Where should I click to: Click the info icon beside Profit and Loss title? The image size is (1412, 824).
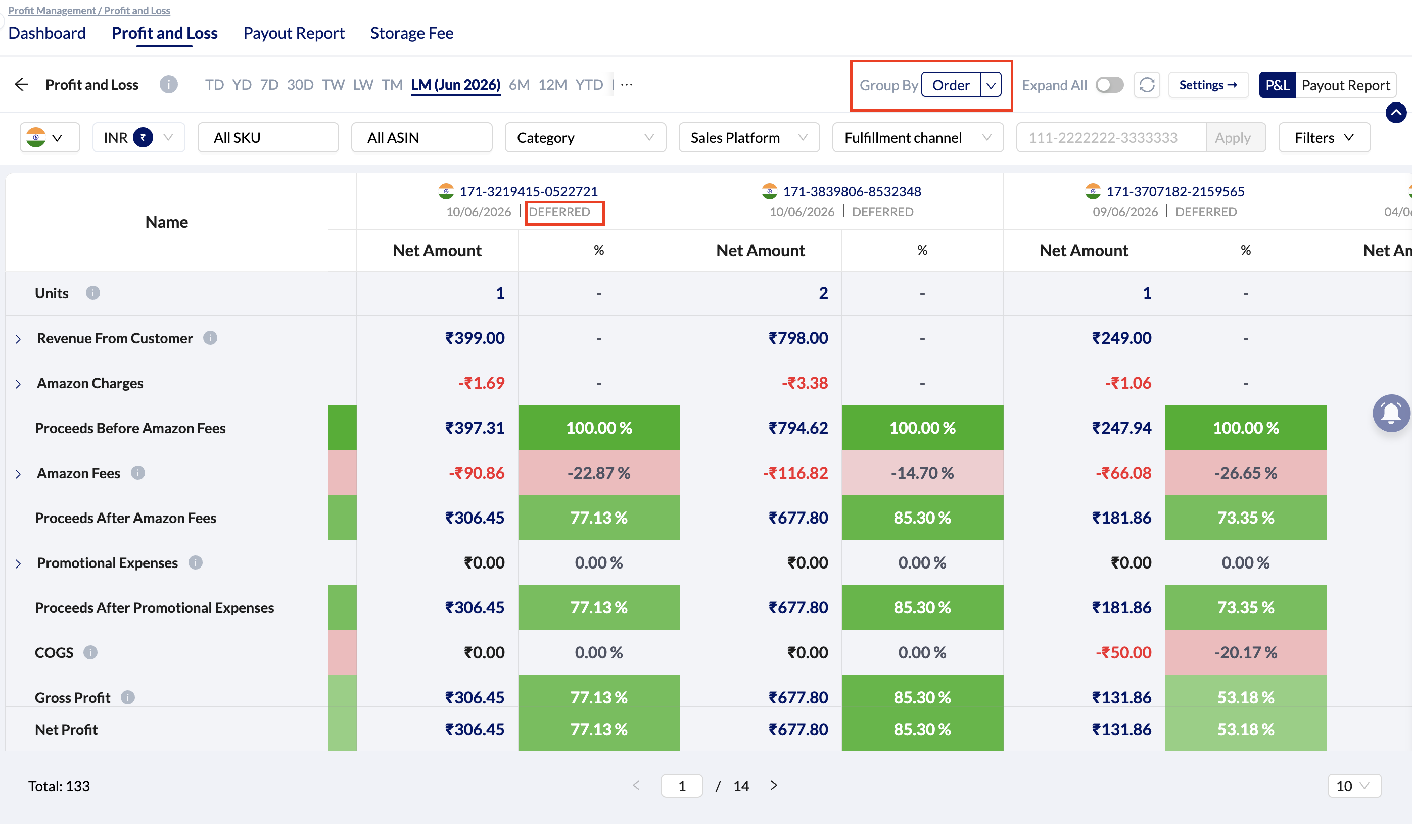[x=169, y=84]
